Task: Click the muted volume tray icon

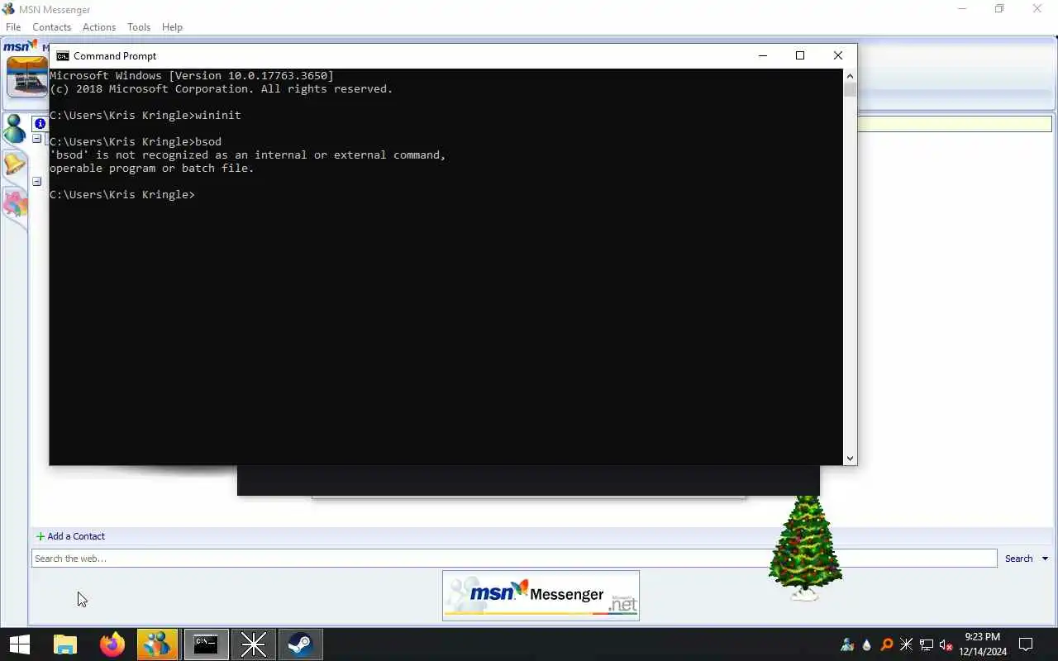Action: tap(946, 644)
